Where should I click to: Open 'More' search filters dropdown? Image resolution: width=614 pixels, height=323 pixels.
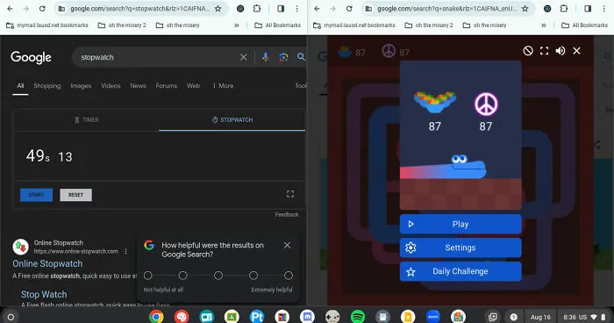[223, 85]
